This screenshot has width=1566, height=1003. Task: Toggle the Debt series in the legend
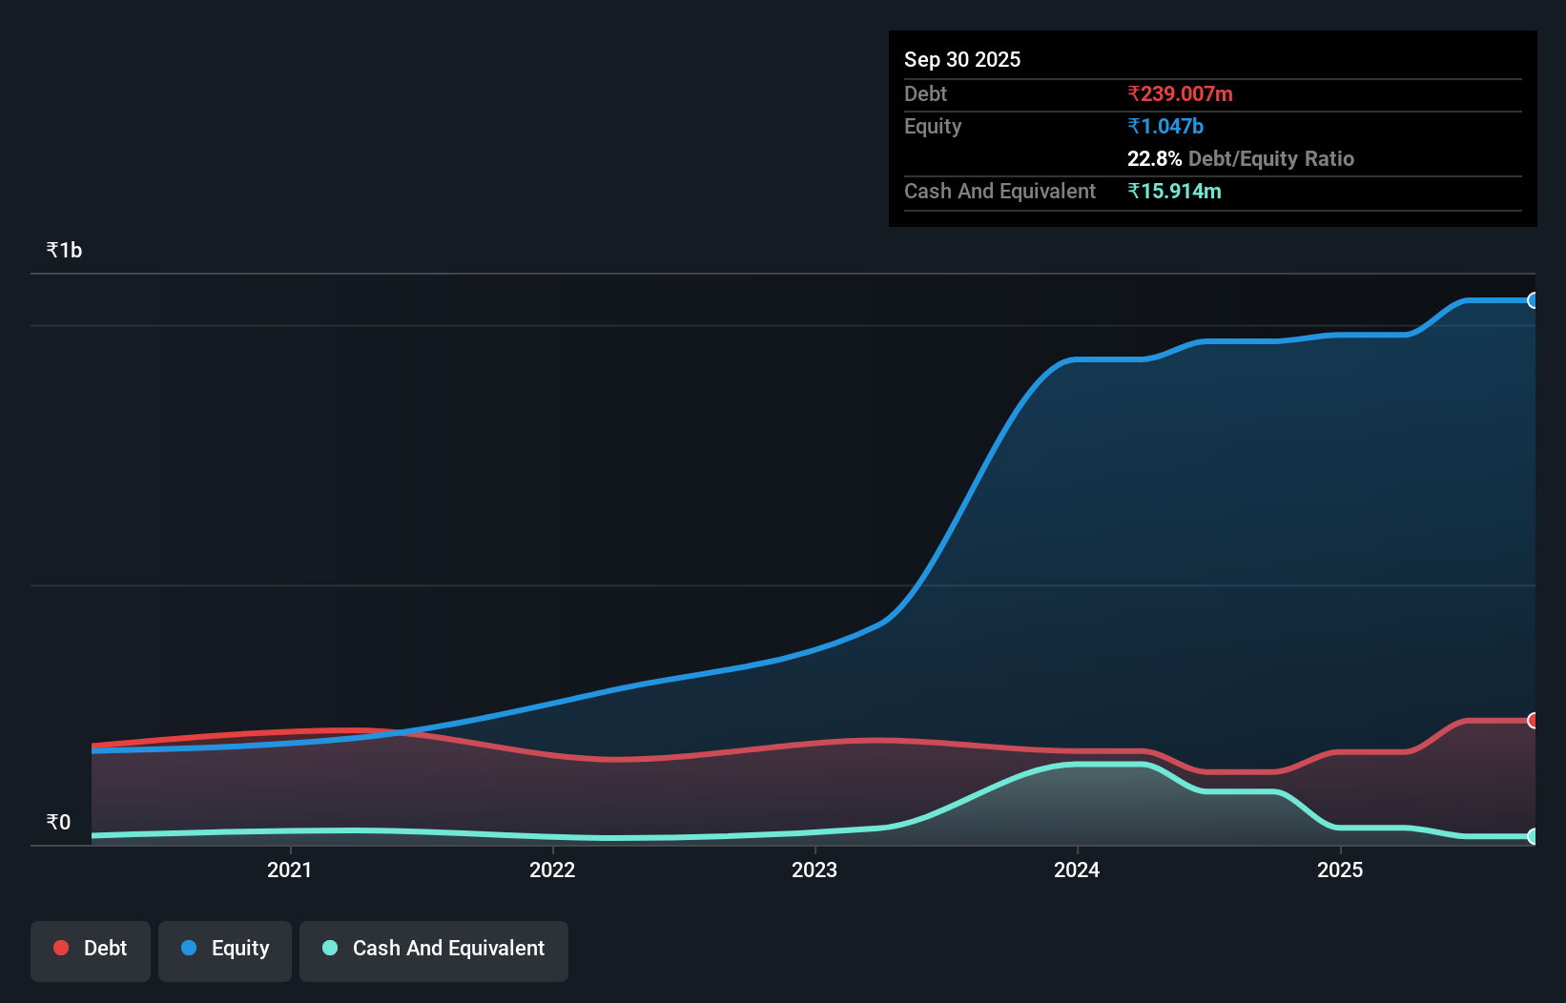[90, 950]
